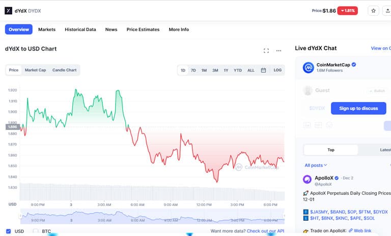This screenshot has width=391, height=236.
Task: Click ApolloX verified check badge
Action: pyautogui.click(x=337, y=178)
